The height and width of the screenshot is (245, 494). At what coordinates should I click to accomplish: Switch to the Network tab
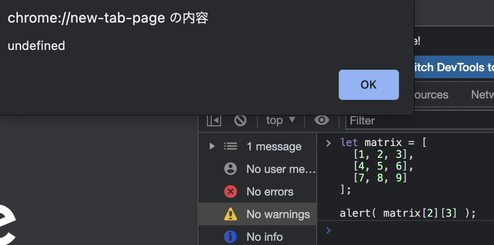(482, 95)
